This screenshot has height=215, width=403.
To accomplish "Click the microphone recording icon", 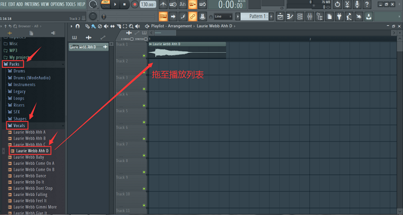I will point(357,5).
